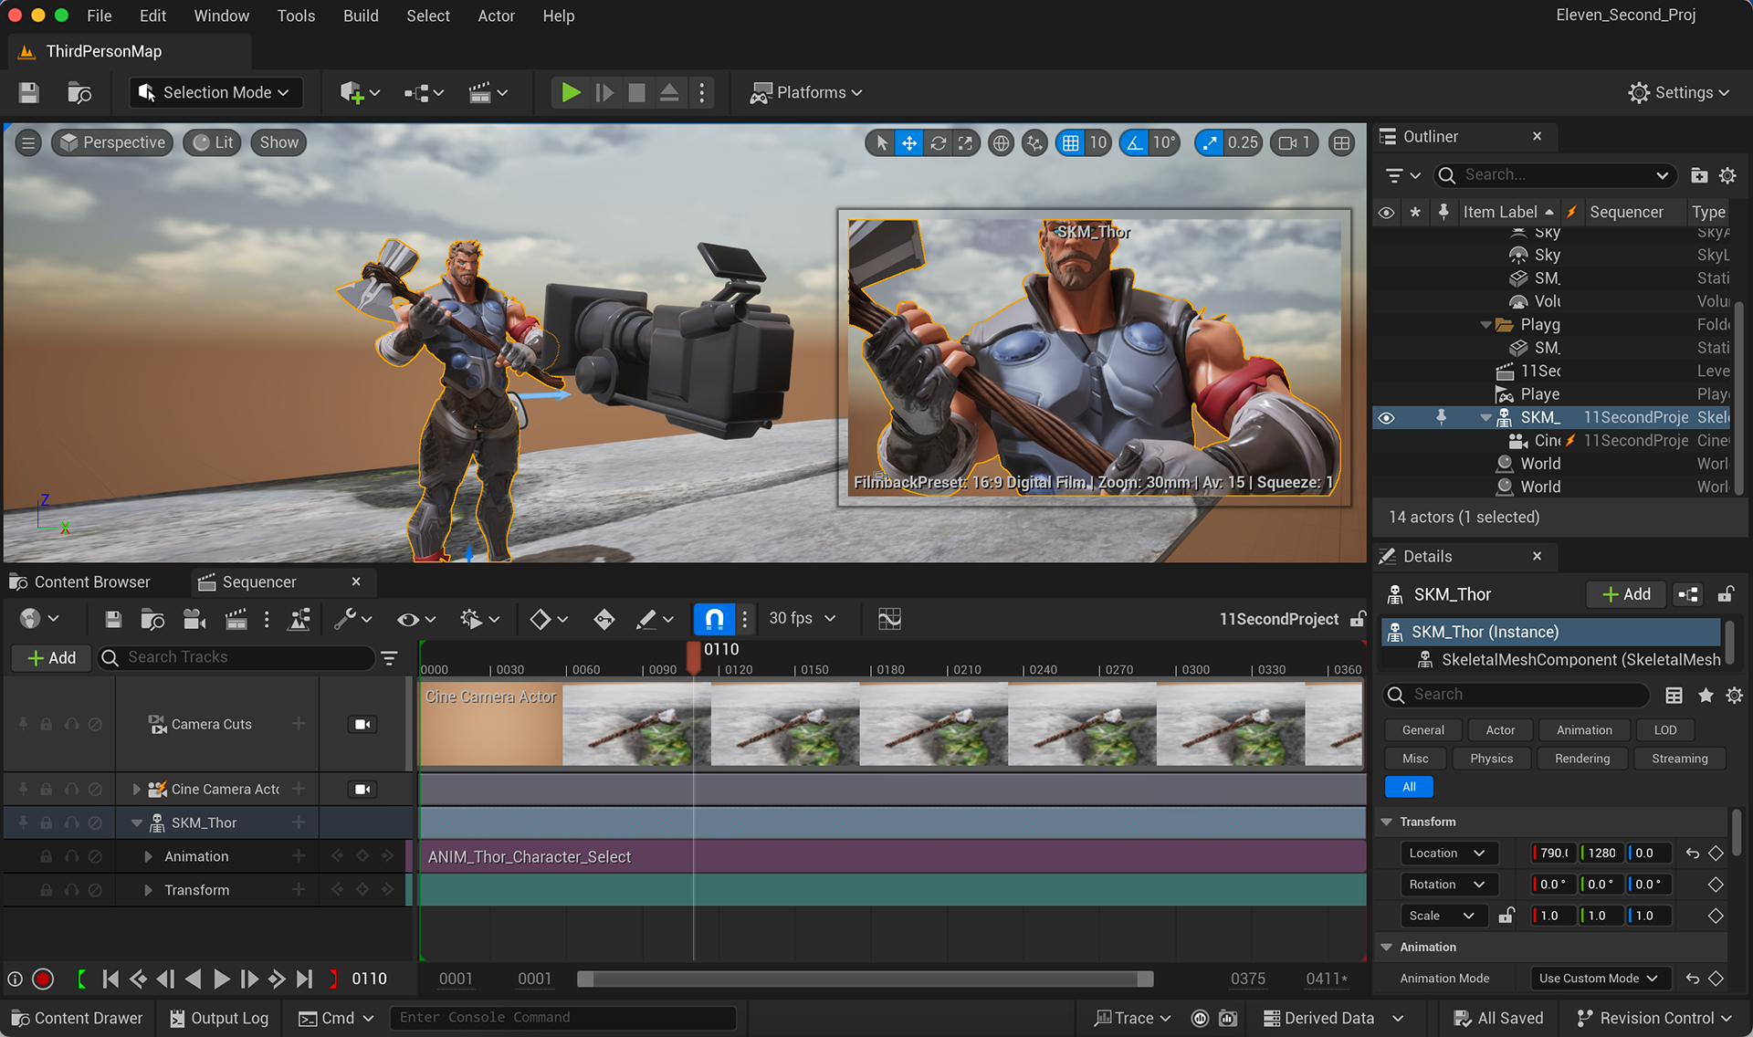
Task: Click the Sequencer render movie clapper icon
Action: click(236, 619)
